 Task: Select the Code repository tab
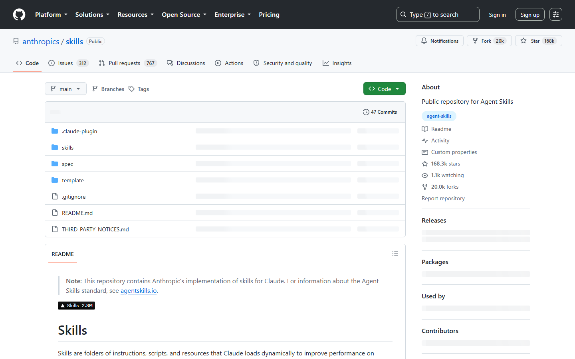(x=27, y=63)
